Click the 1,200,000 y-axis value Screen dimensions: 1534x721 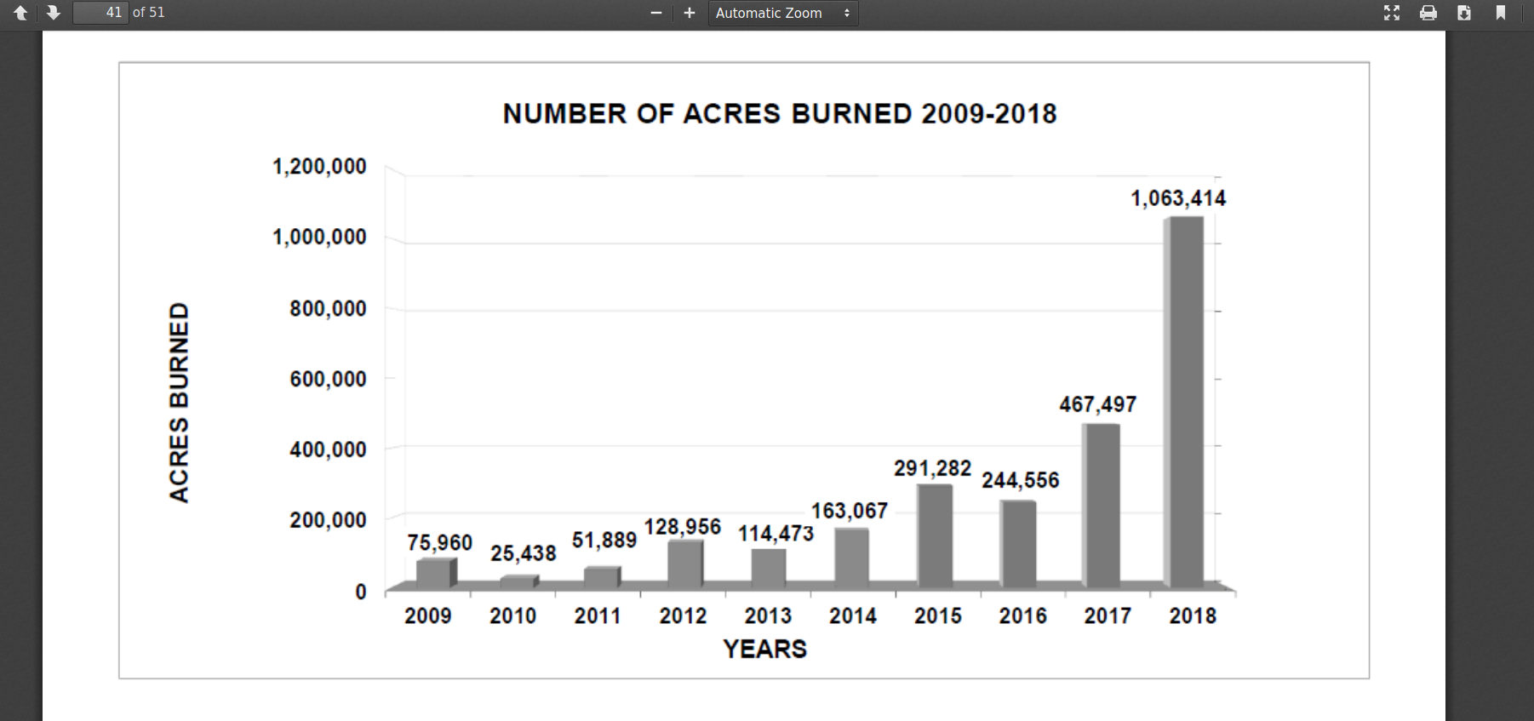tap(319, 166)
